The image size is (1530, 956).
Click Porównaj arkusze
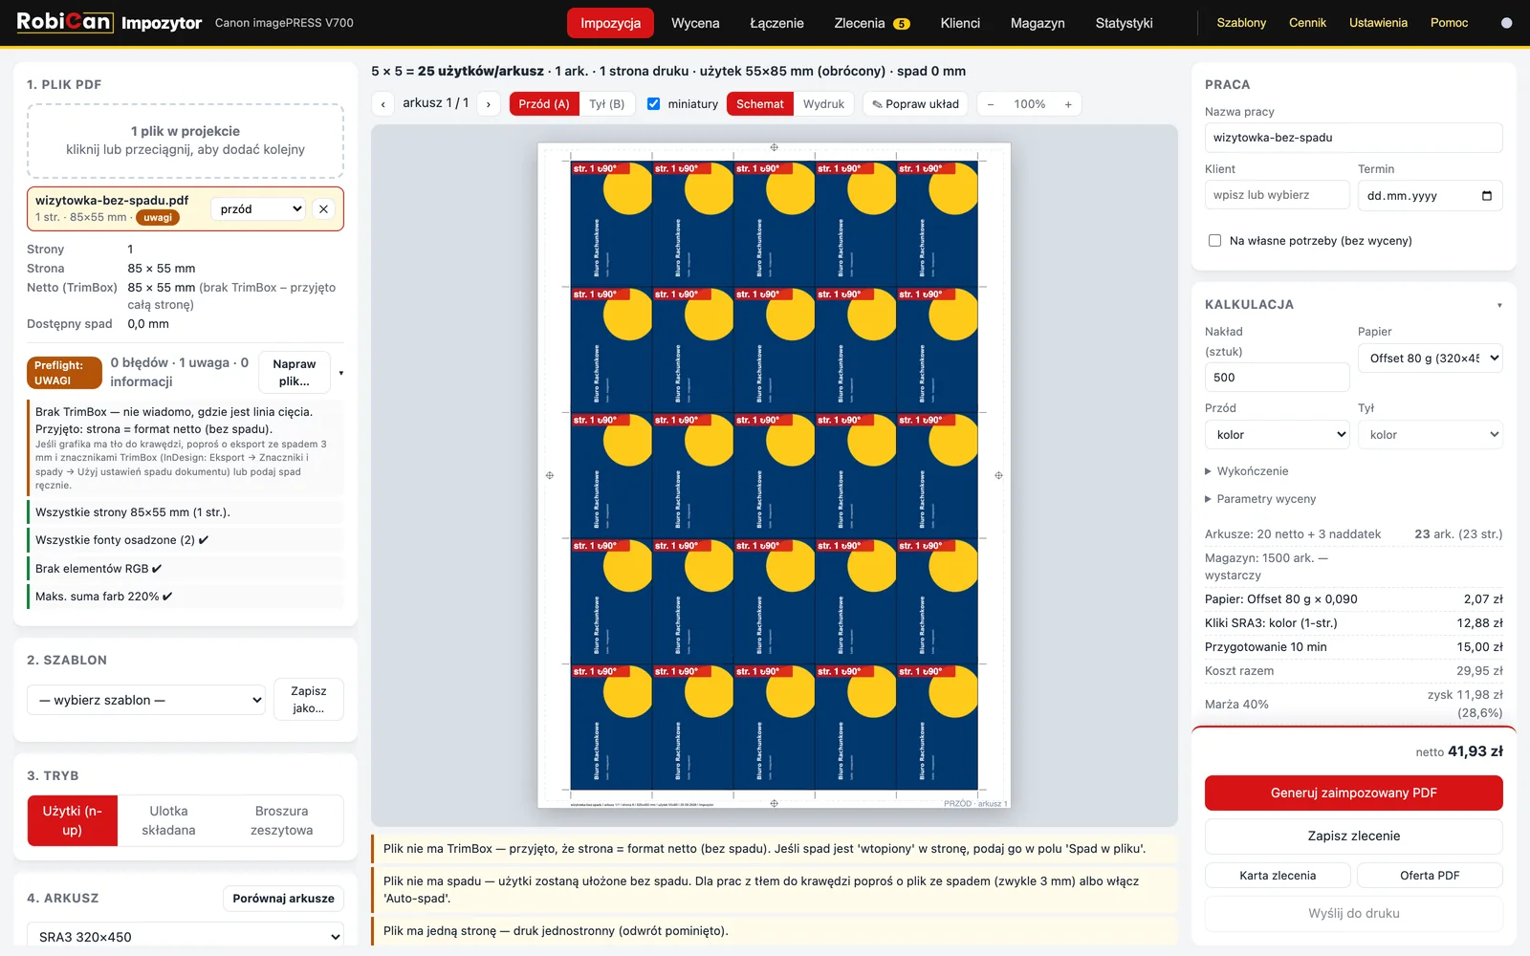283,899
